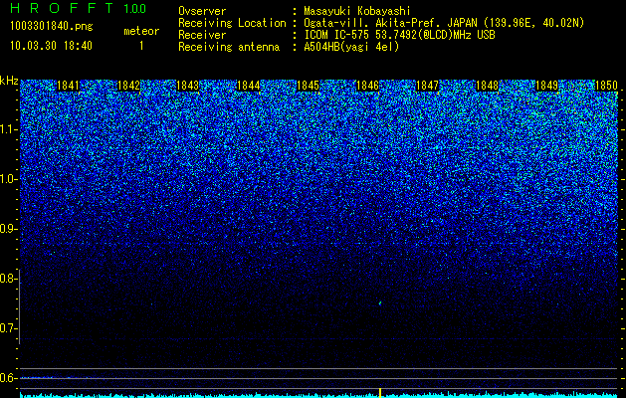Click the HROFFT program title
The image size is (626, 398).
(x=62, y=8)
